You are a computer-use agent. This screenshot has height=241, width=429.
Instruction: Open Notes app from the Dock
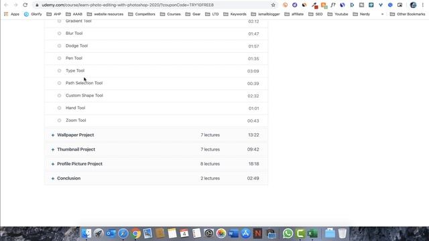pos(172,234)
